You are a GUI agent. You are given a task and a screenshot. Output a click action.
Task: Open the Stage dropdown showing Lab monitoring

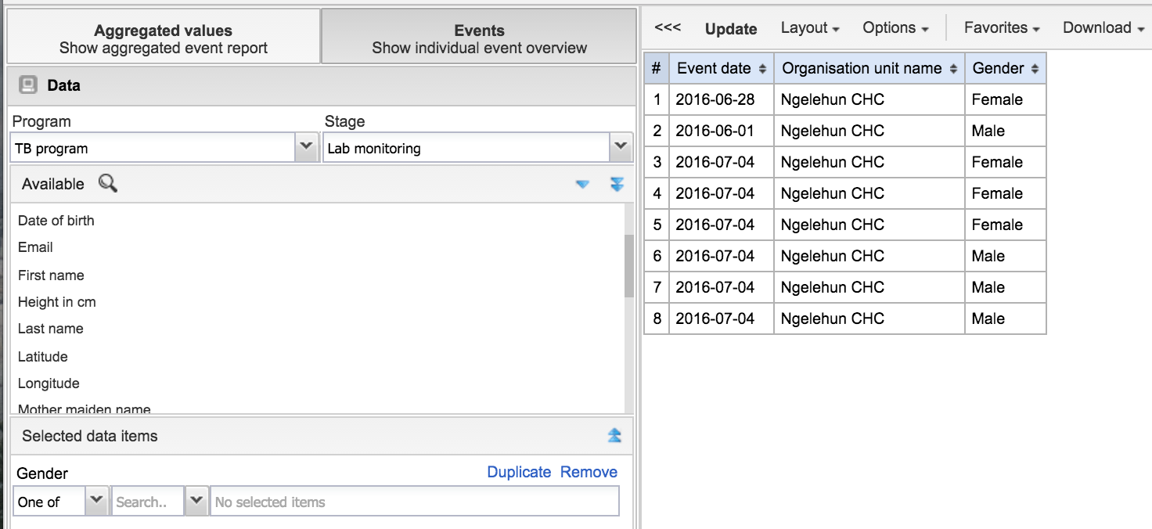(621, 147)
